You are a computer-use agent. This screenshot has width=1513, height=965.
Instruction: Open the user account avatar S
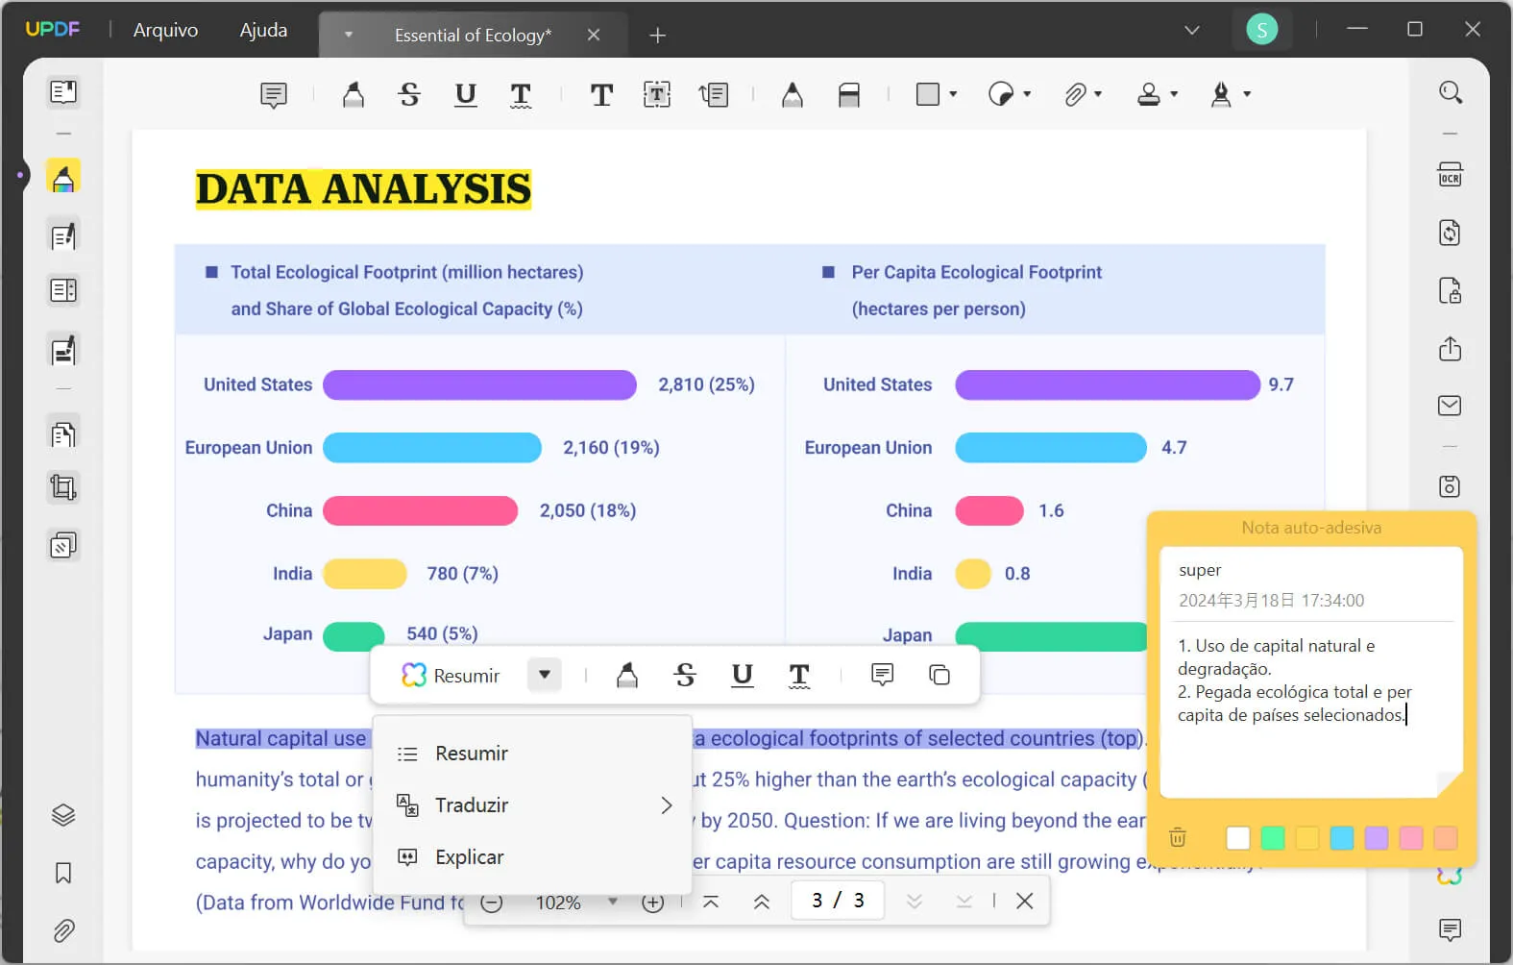1262,30
